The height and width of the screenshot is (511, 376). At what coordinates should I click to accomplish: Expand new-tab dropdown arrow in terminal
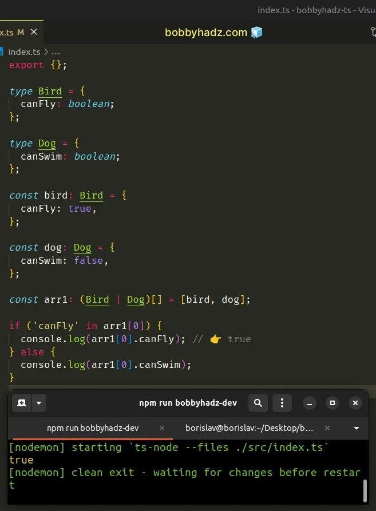point(39,403)
